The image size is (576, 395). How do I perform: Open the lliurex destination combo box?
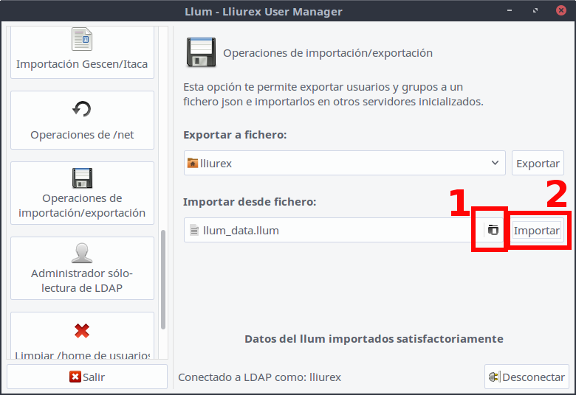click(x=344, y=163)
